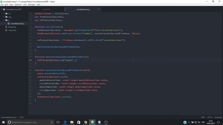Viewport: 223px width, 125px height.
Task: Change line ending CRLF setting
Action: coord(203,117)
